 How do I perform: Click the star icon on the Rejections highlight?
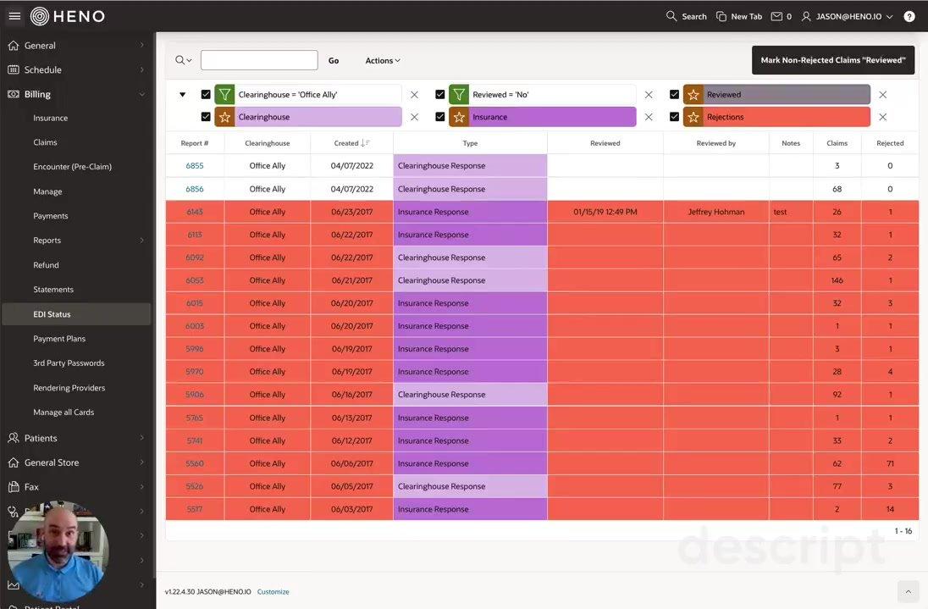(x=694, y=117)
